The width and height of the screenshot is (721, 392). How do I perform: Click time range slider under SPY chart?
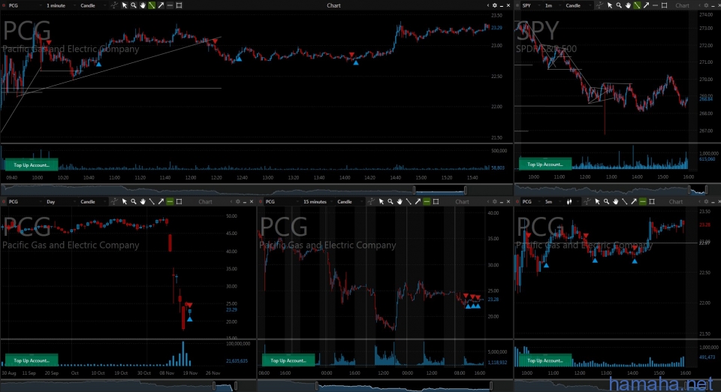point(698,190)
